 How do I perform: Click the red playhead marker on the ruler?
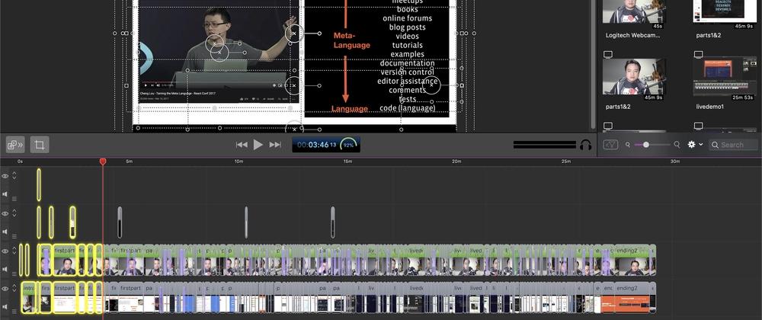[103, 162]
